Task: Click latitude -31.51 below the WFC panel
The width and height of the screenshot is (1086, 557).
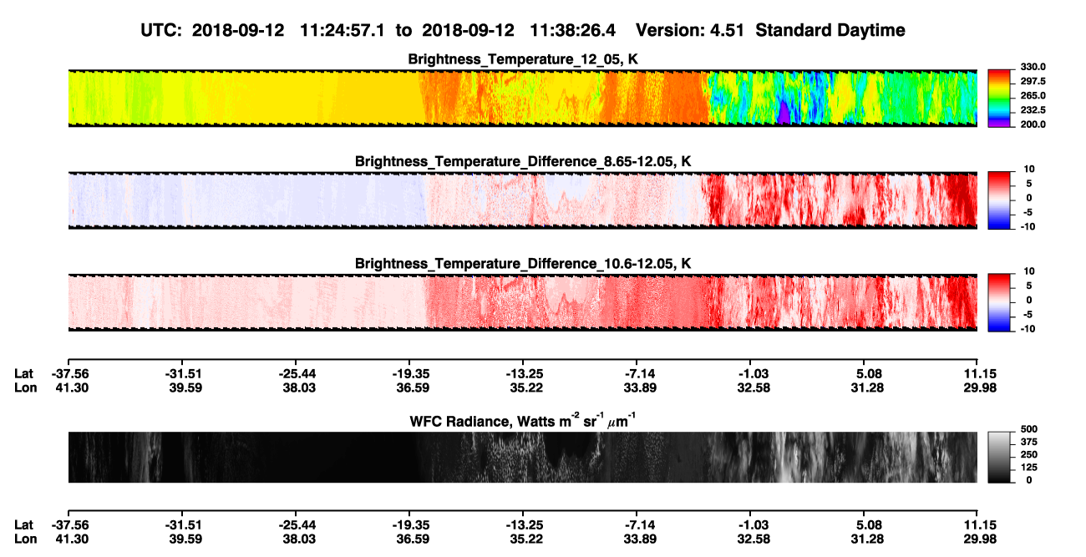Action: tap(183, 524)
